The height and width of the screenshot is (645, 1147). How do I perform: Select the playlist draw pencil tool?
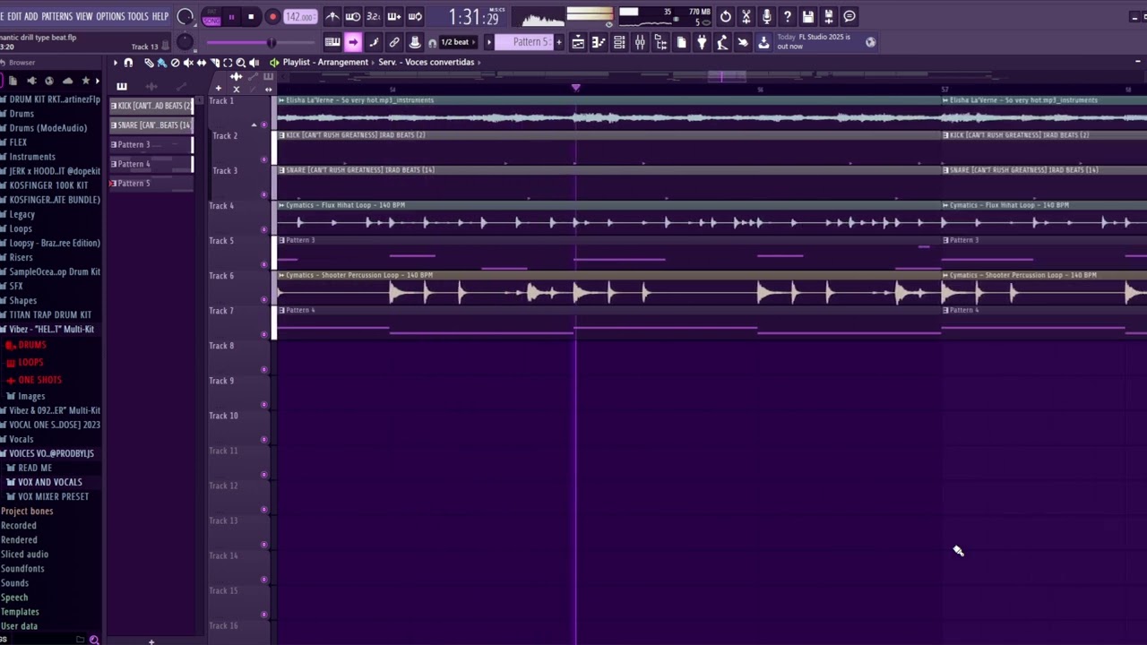pos(149,63)
